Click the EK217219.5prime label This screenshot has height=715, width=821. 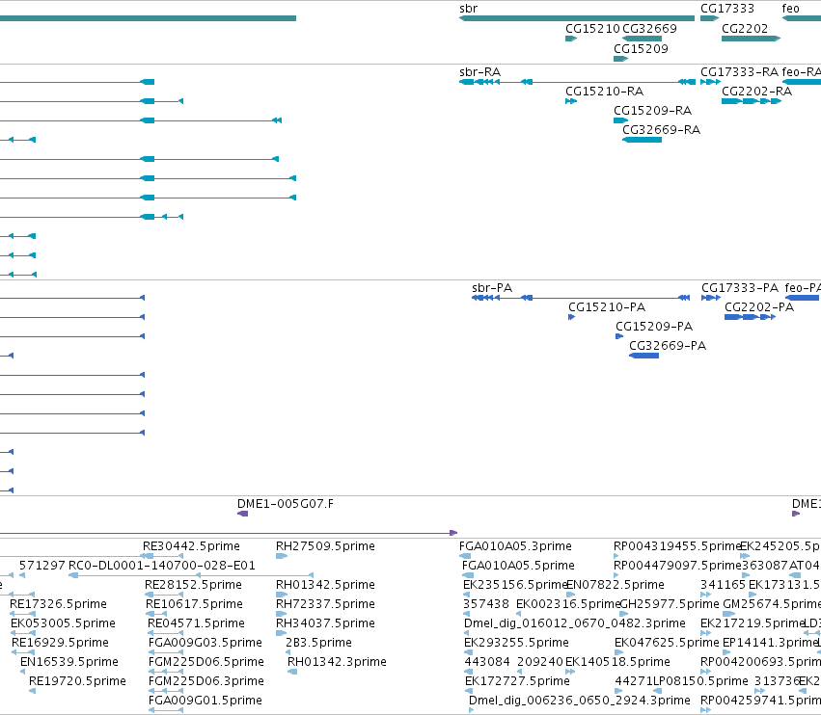tap(752, 622)
